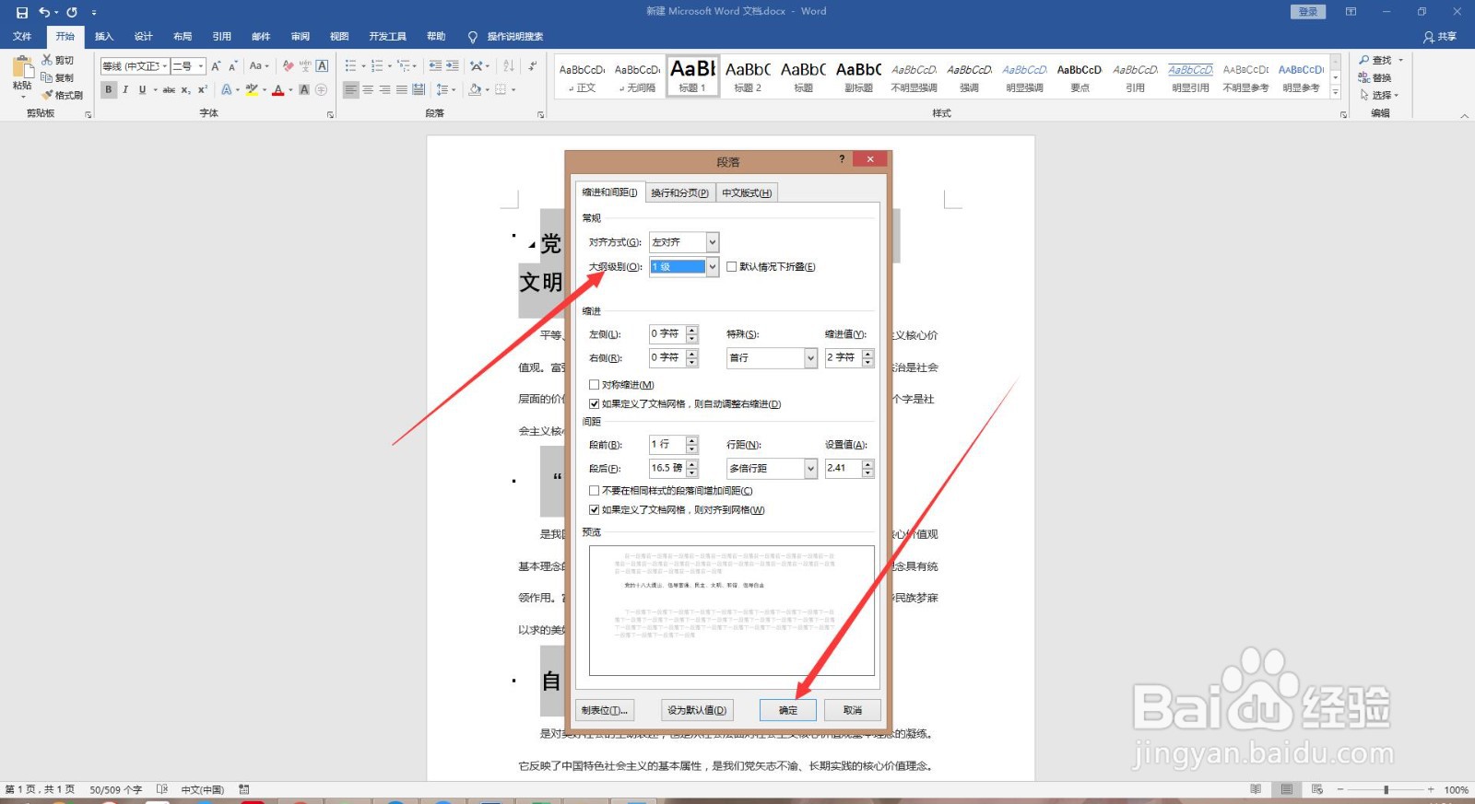Click the yellow text highlight color
1475x804 pixels.
click(x=252, y=89)
